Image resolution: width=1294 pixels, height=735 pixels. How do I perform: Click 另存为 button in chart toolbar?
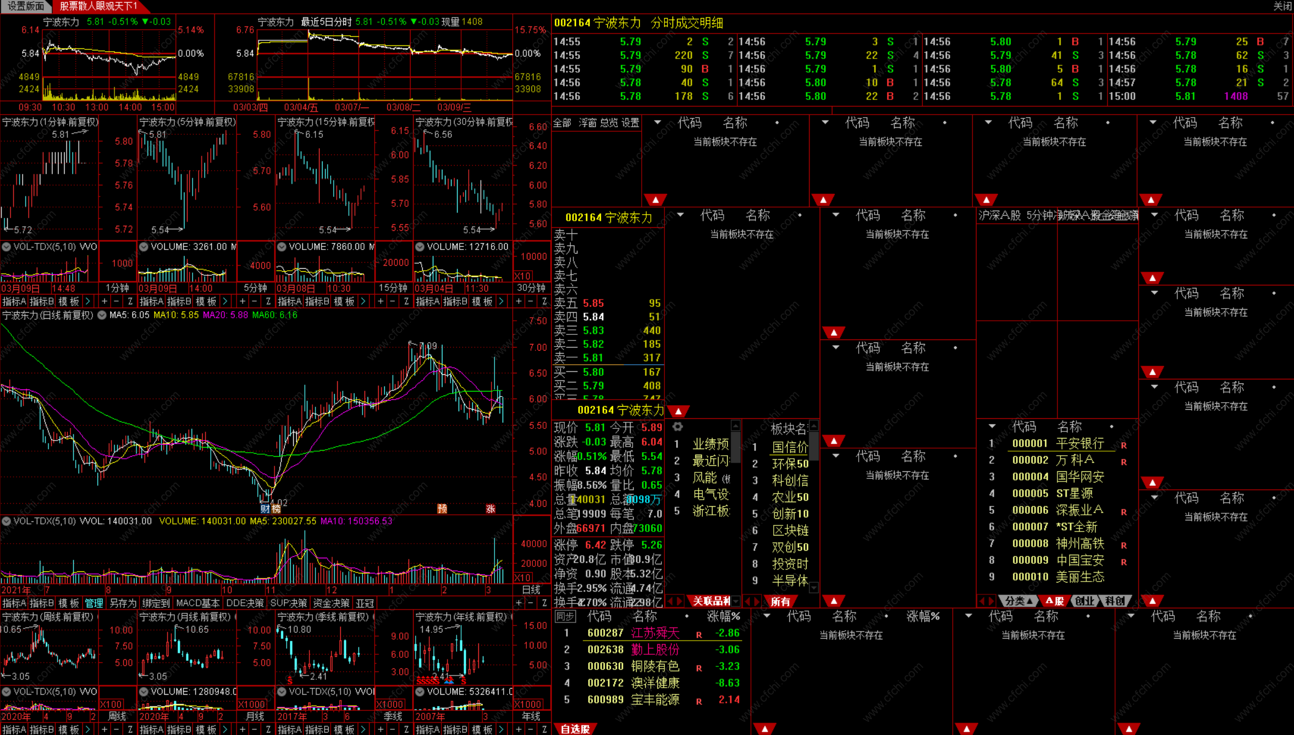pos(122,603)
